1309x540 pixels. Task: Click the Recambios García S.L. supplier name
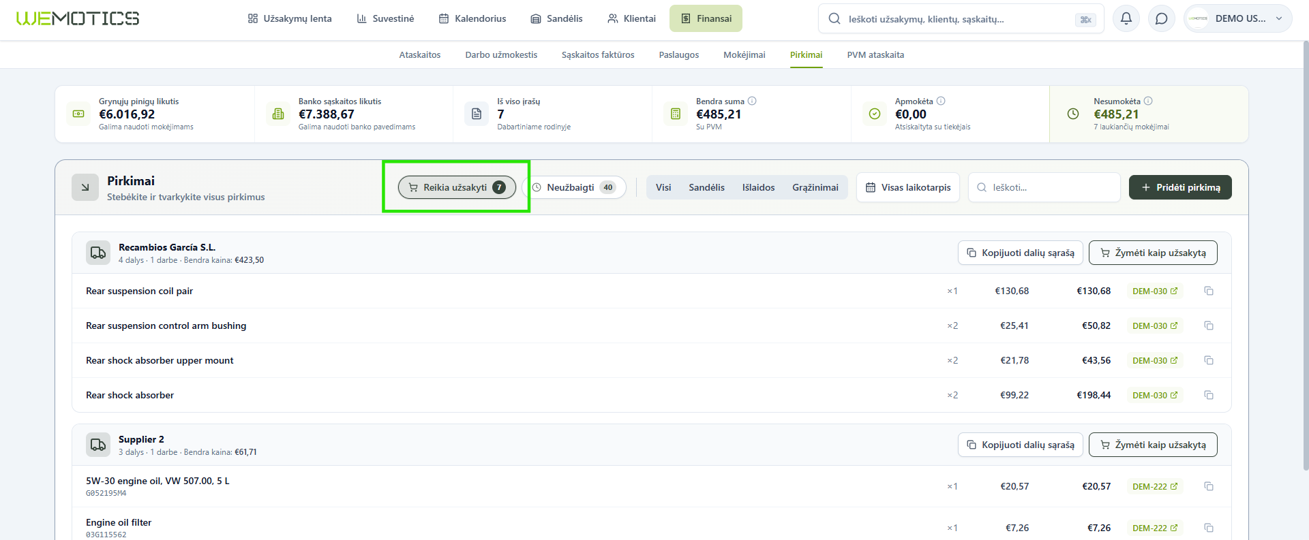coord(167,247)
